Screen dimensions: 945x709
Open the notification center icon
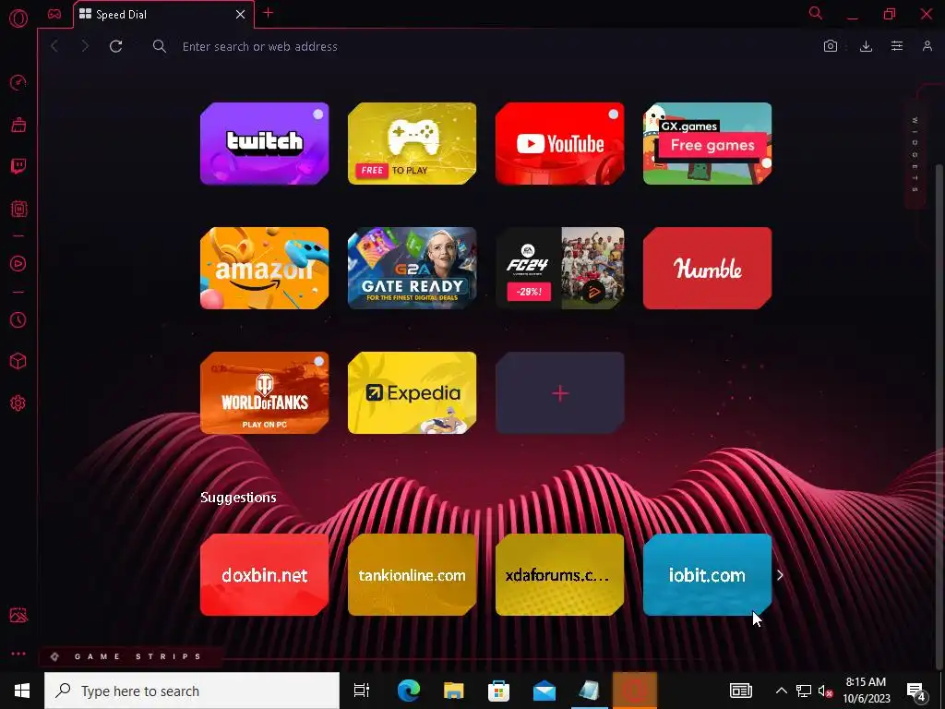(x=915, y=691)
